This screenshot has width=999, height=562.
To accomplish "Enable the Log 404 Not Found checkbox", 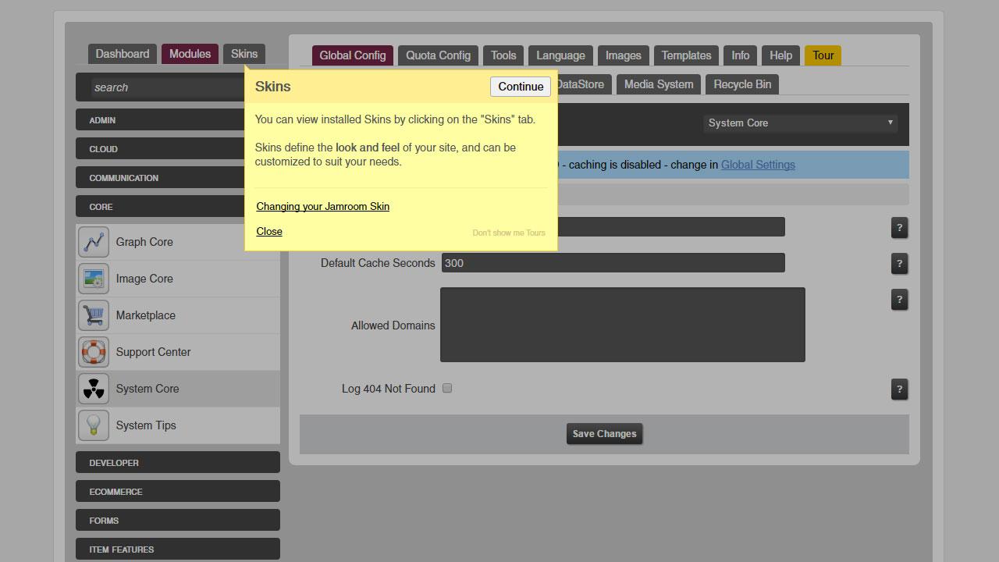I will (x=447, y=388).
